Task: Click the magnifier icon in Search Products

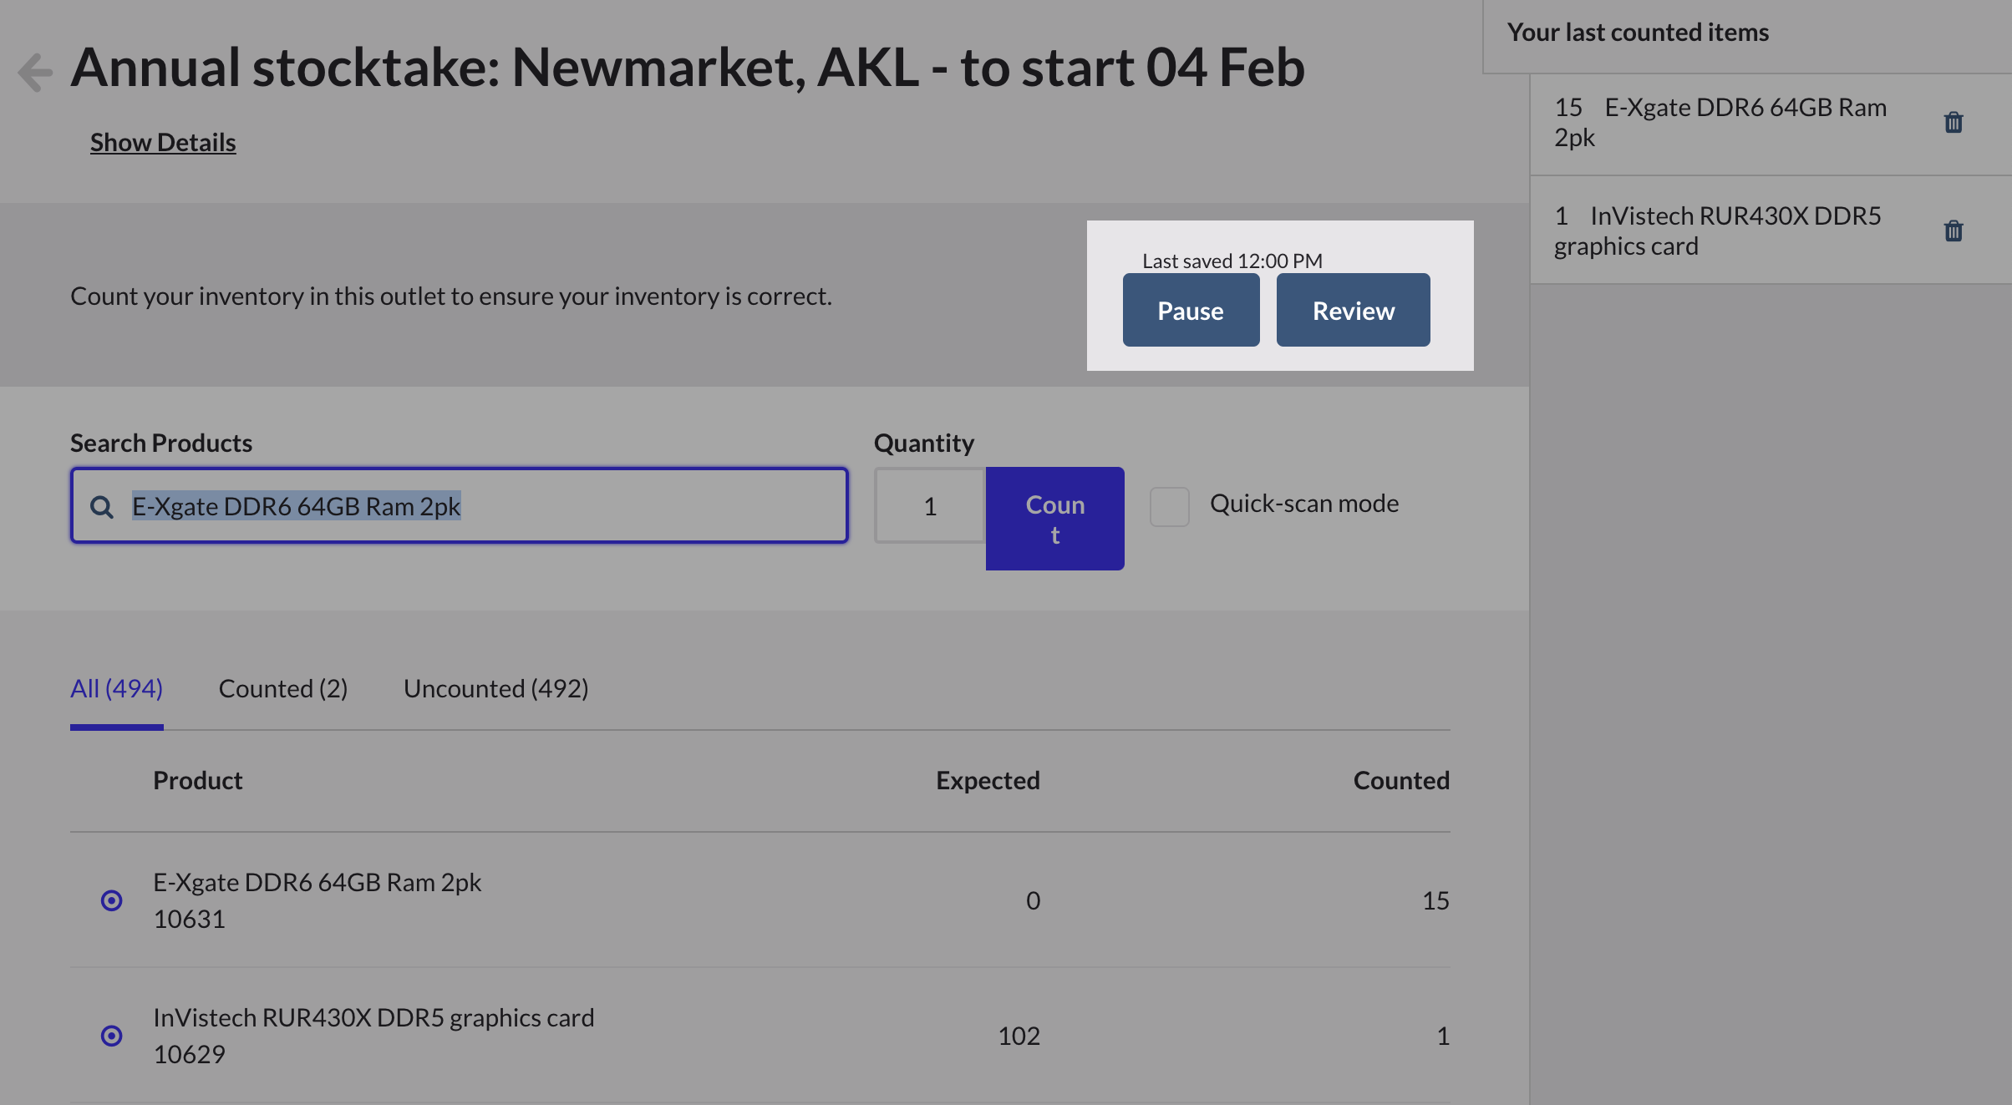Action: [x=102, y=507]
